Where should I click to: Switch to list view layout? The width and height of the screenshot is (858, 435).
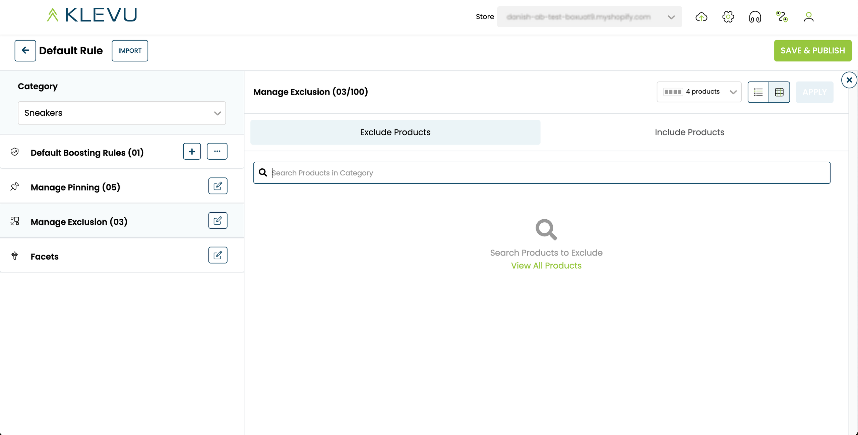(x=758, y=92)
